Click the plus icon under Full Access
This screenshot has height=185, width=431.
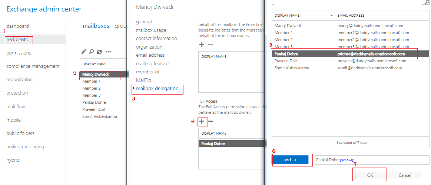click(x=202, y=121)
